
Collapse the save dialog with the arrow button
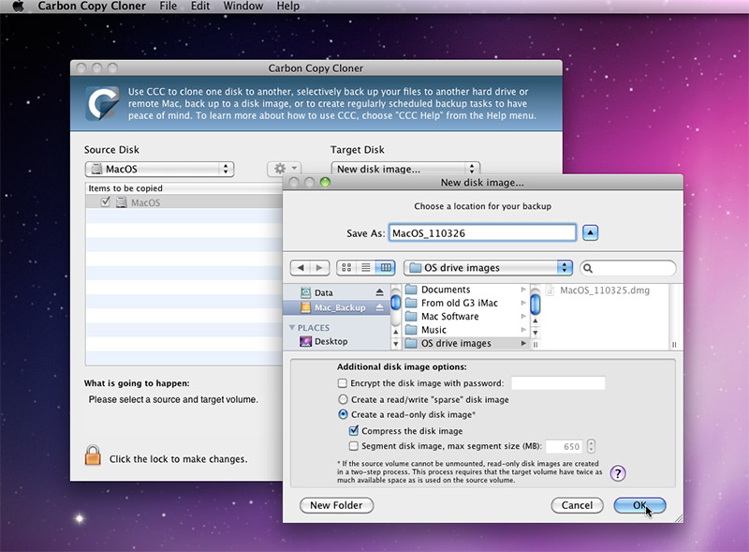coord(591,233)
